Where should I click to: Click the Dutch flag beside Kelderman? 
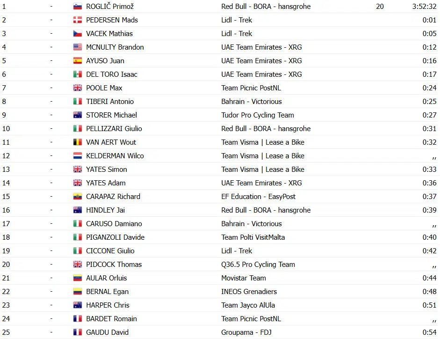[78, 156]
